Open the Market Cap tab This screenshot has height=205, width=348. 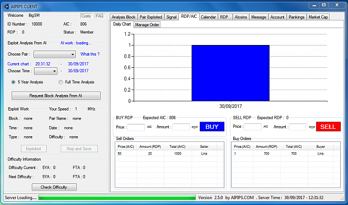point(318,17)
